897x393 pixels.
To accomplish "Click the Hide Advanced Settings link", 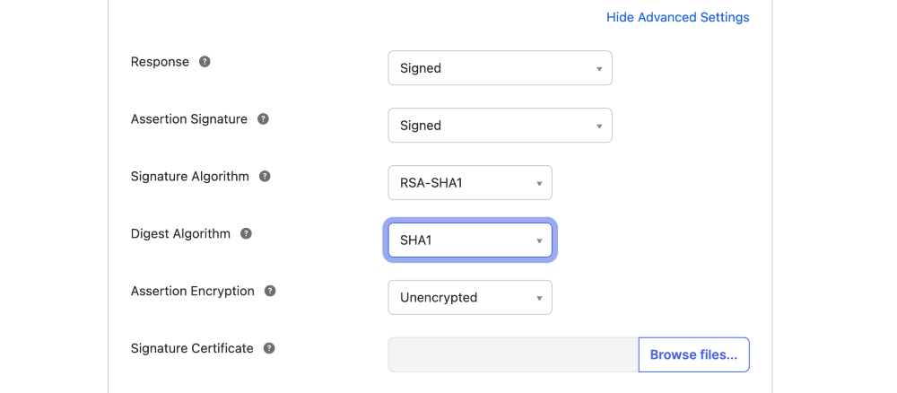I will [677, 17].
